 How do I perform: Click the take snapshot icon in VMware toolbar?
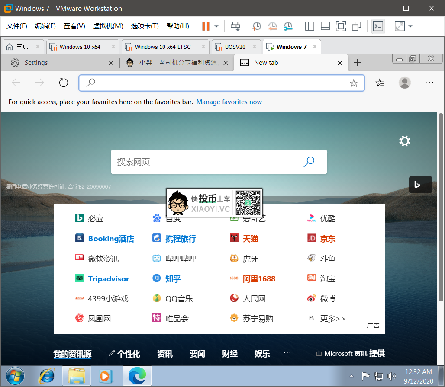coord(256,26)
